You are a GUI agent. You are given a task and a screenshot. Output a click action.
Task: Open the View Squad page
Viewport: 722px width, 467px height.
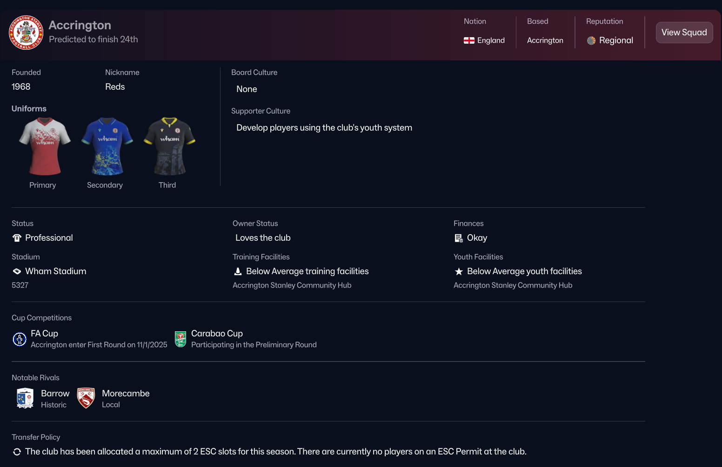684,33
